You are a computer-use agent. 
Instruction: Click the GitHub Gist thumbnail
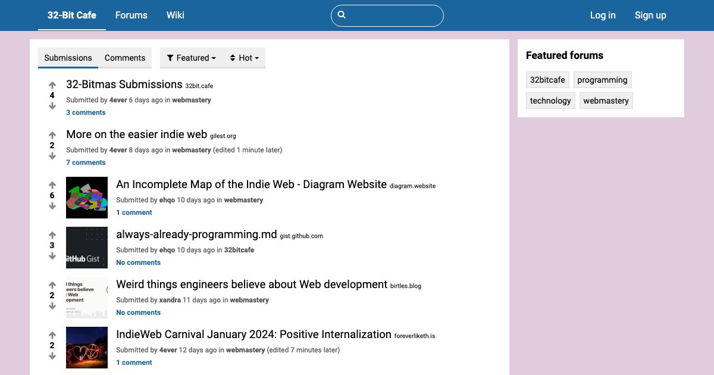tap(86, 247)
